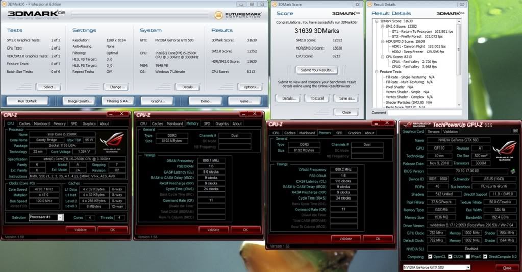Click Game button in 3DMark06
Viewport: 522px width, 272px height.
[245, 101]
